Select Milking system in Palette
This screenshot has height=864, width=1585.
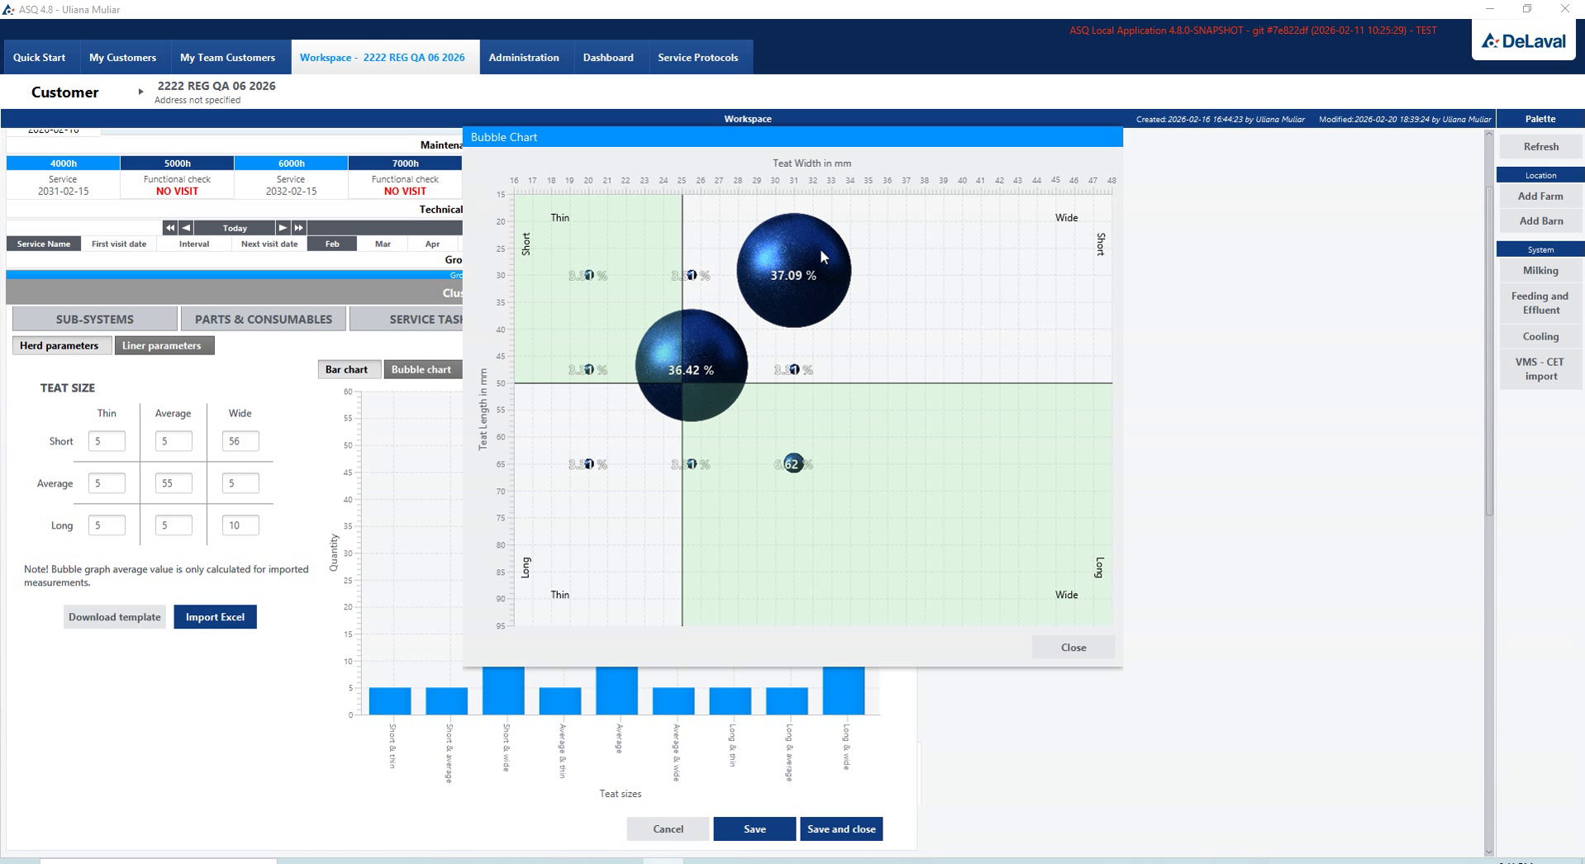1541,271
